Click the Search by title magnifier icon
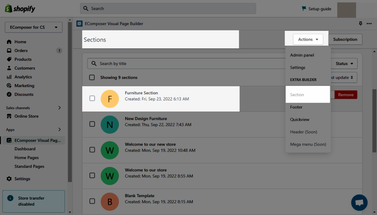Screen dimensions: 377x215 tap(94, 63)
